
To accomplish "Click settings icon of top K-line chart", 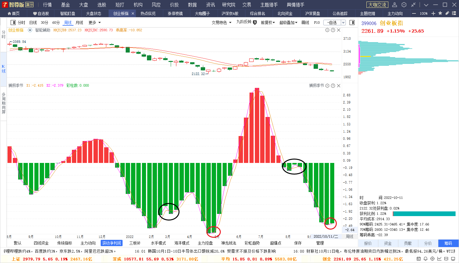I will (x=327, y=30).
